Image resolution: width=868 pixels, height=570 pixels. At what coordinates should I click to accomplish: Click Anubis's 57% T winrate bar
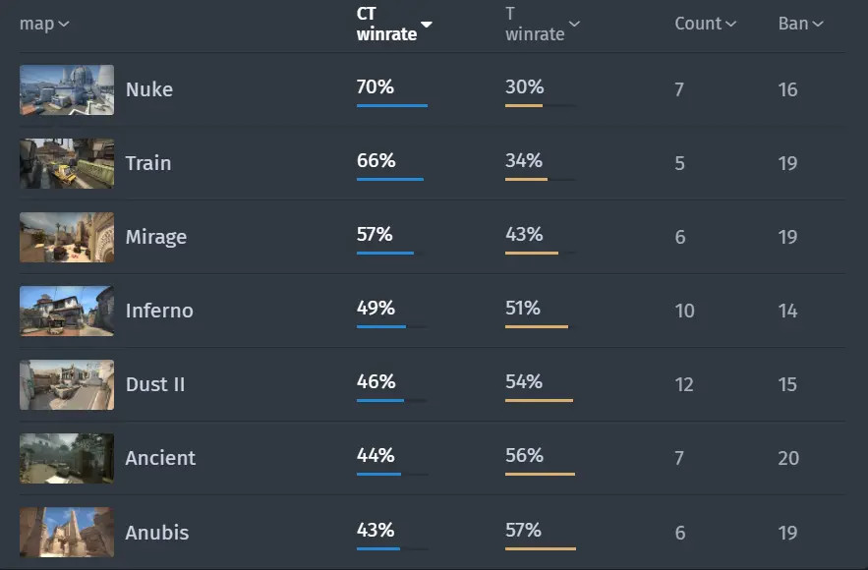[541, 548]
